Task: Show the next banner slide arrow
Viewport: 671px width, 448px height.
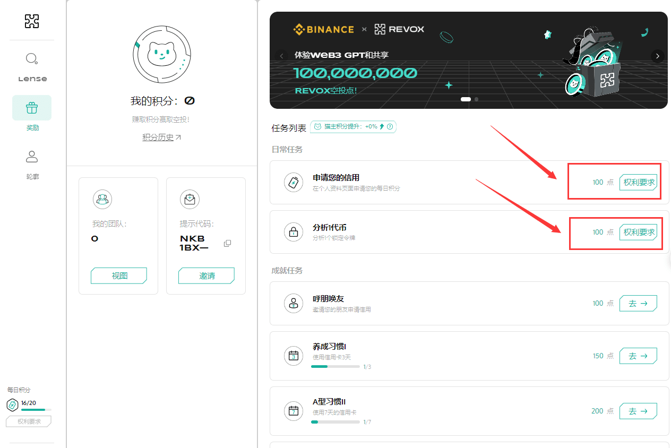Action: [657, 56]
